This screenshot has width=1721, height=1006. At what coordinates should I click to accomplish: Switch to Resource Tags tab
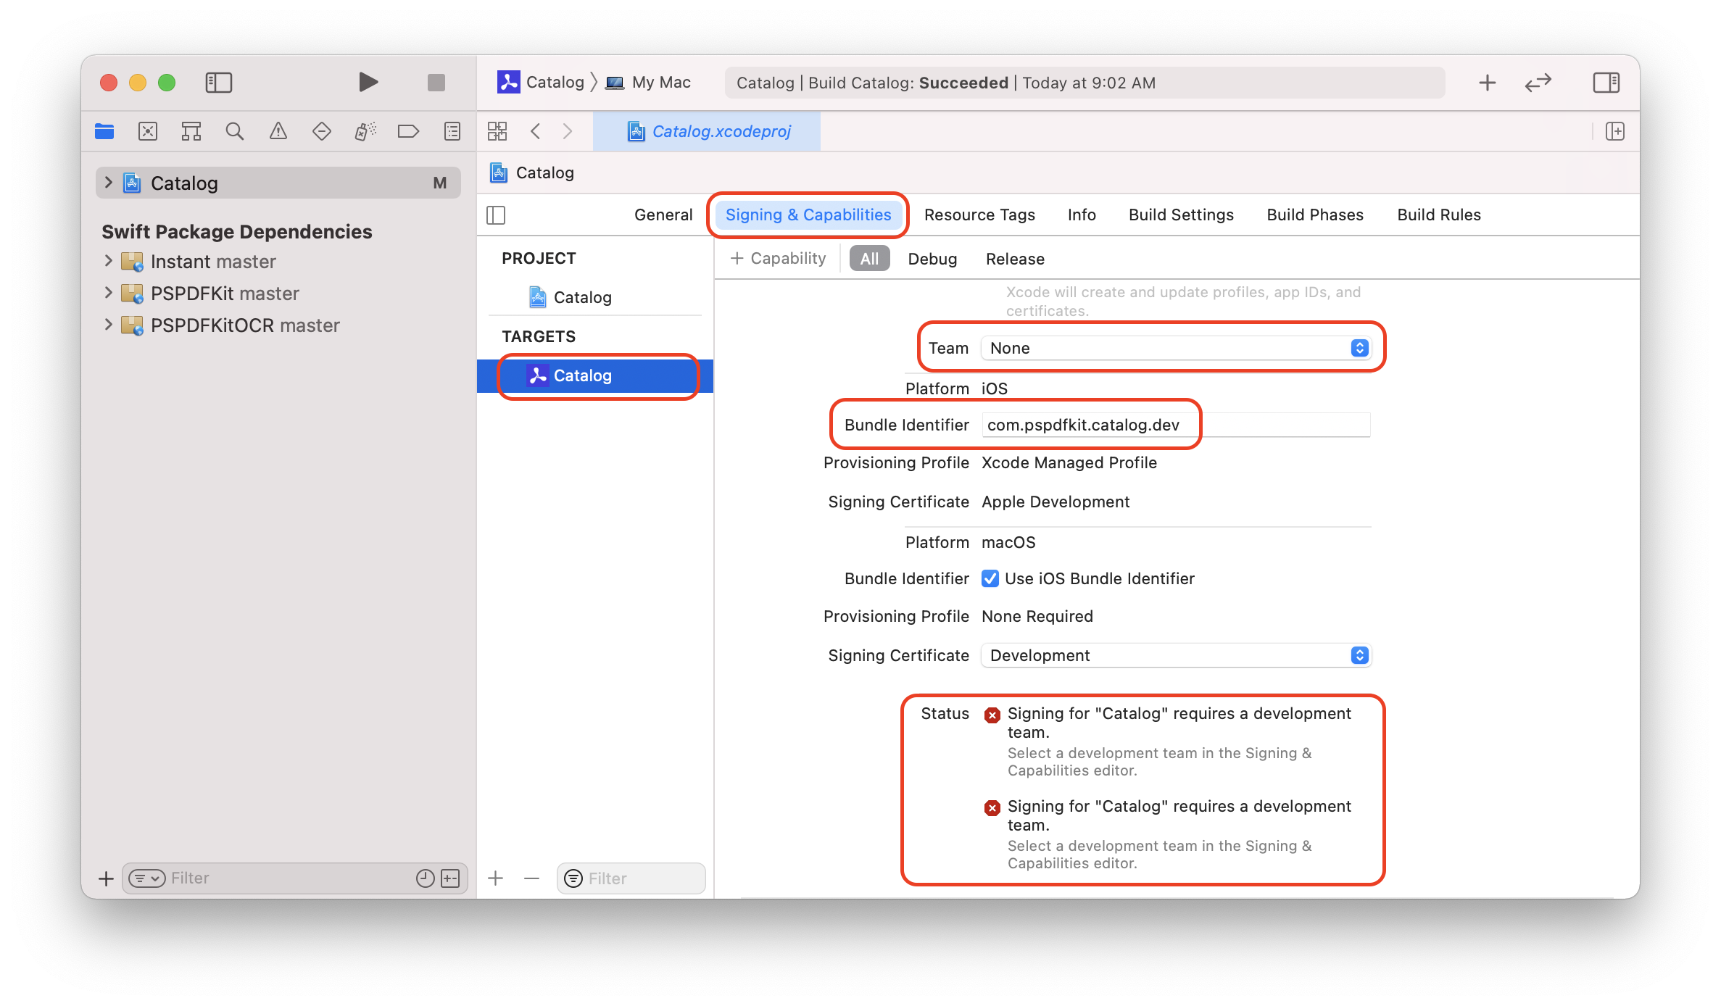[979, 215]
